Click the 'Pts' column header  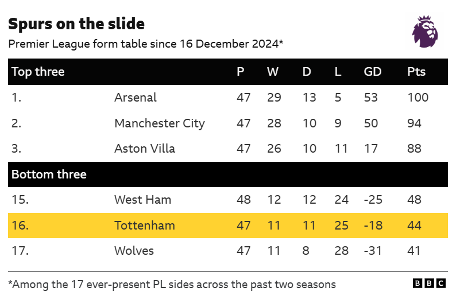coord(416,72)
